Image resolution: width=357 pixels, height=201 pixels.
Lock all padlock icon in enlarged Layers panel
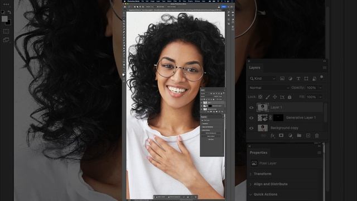tap(290, 97)
